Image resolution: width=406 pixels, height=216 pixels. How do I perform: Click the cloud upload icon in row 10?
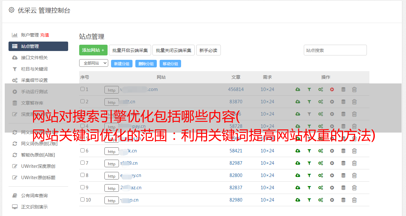click(x=298, y=200)
